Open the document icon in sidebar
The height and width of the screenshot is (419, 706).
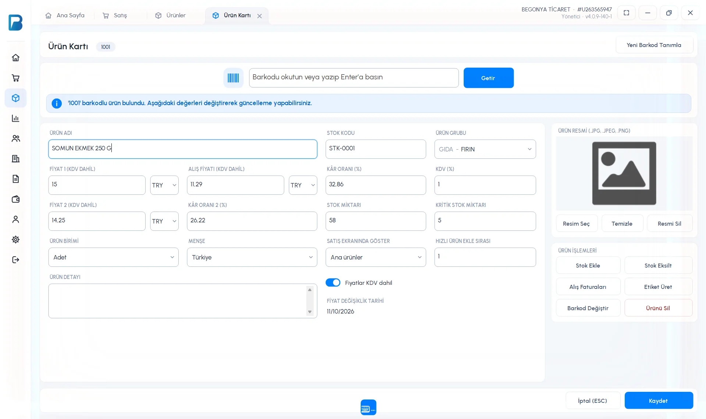click(x=15, y=179)
